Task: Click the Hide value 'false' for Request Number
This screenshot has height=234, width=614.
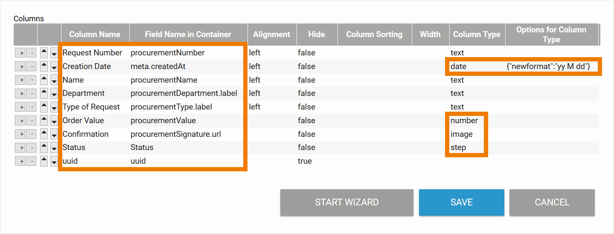Action: 306,53
